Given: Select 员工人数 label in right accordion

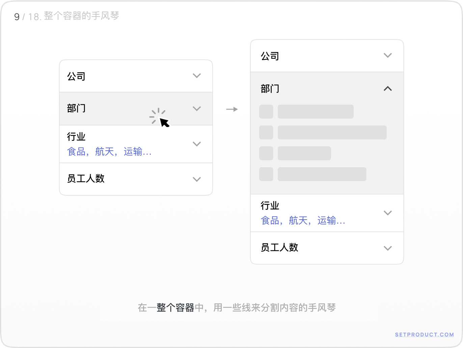Looking at the screenshot, I should click(x=279, y=247).
